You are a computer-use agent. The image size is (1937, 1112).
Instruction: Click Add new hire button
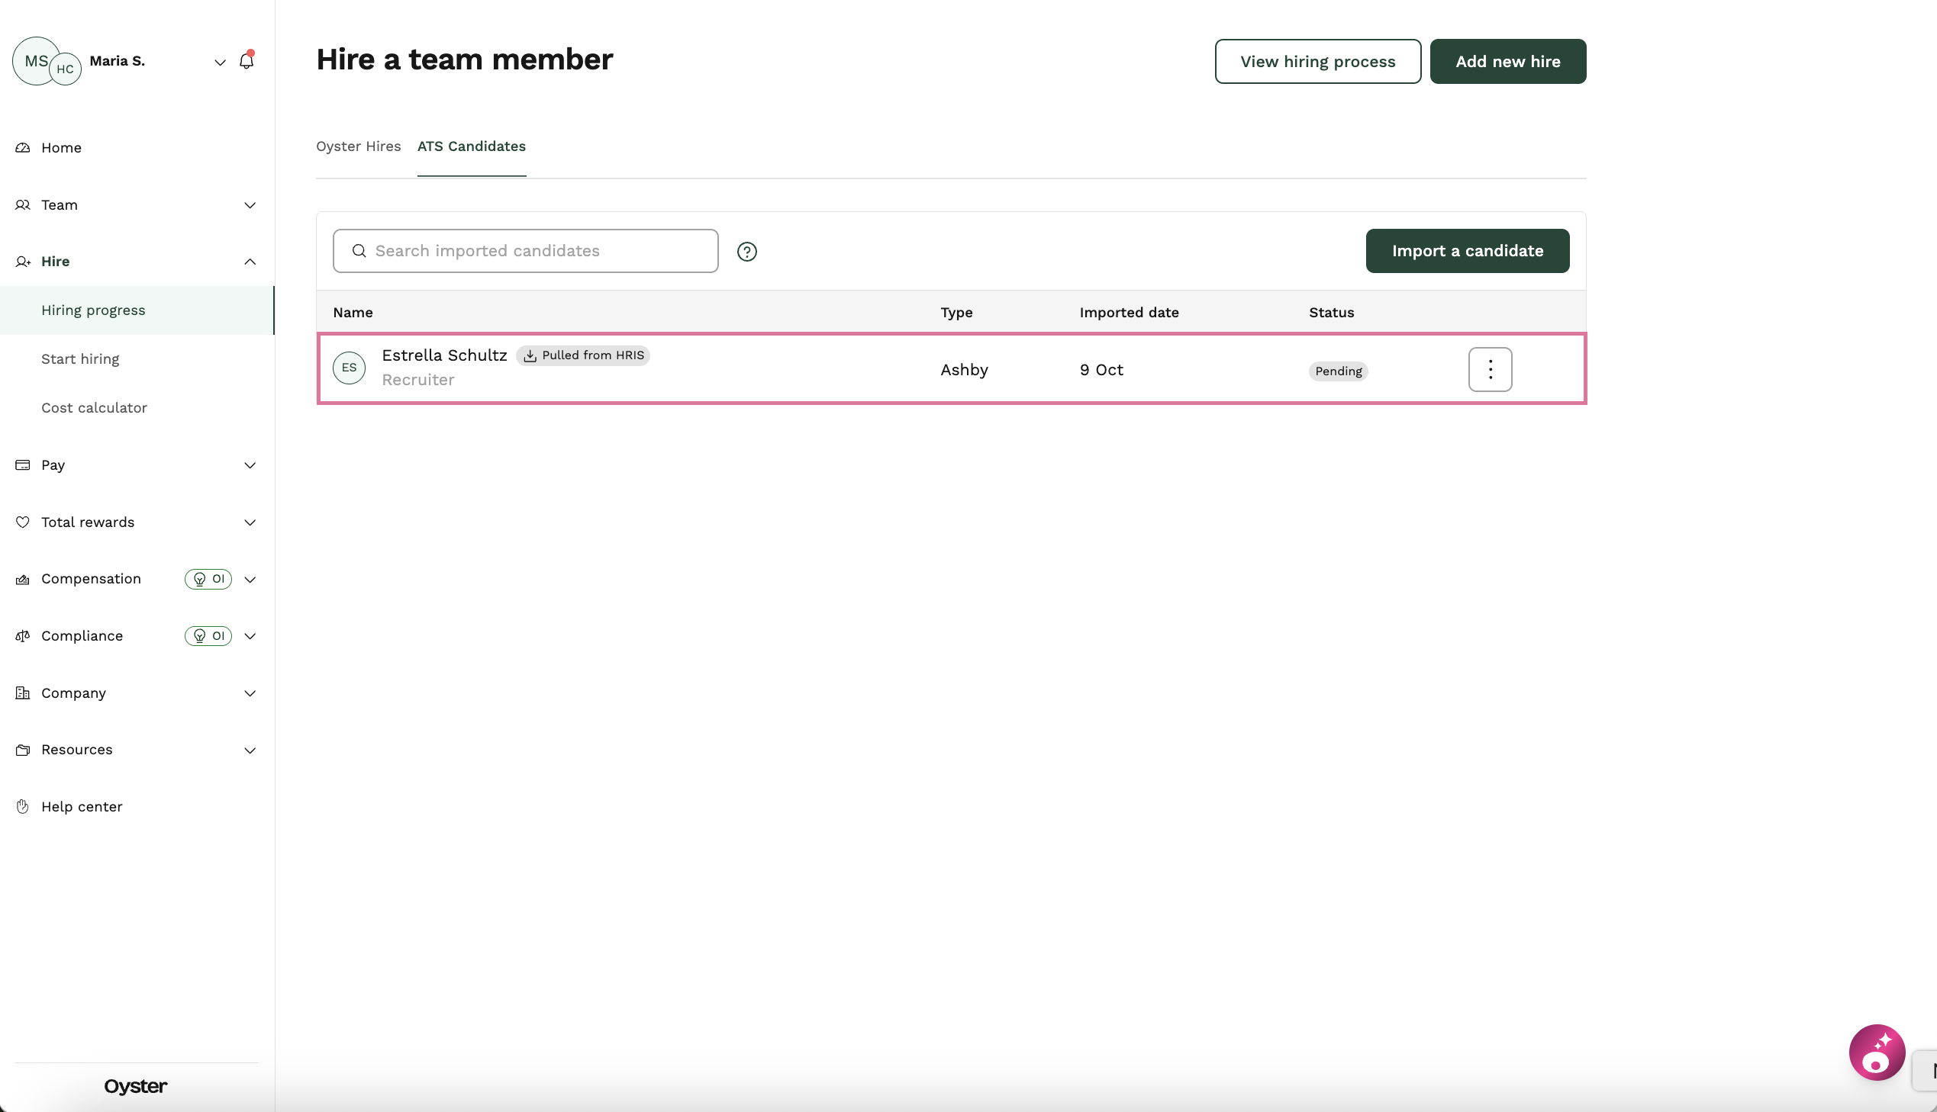(x=1507, y=61)
